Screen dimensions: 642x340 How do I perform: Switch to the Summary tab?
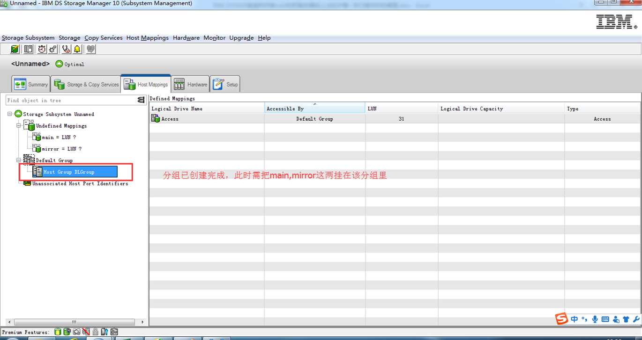pos(31,84)
